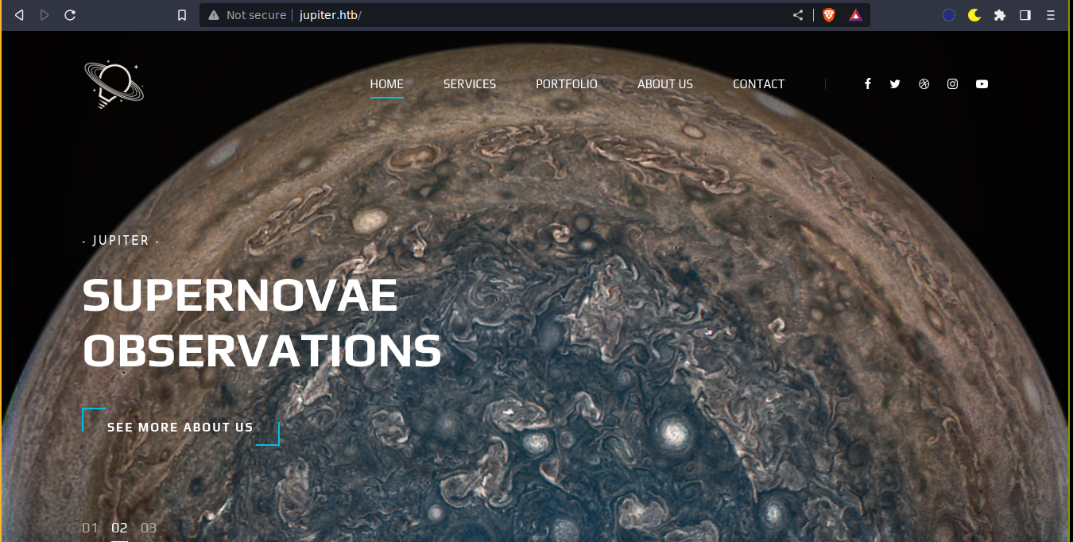Open the Brave Rewards triangle icon
Screen dimensions: 1073x542
coord(855,15)
